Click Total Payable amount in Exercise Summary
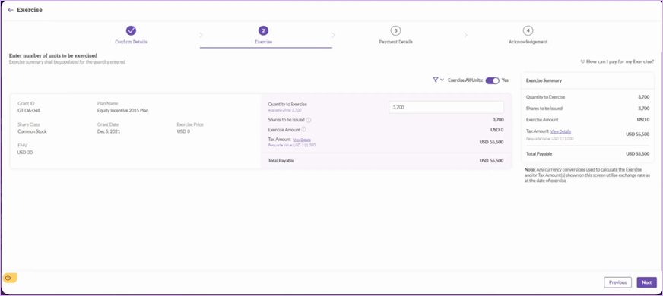 (638, 154)
